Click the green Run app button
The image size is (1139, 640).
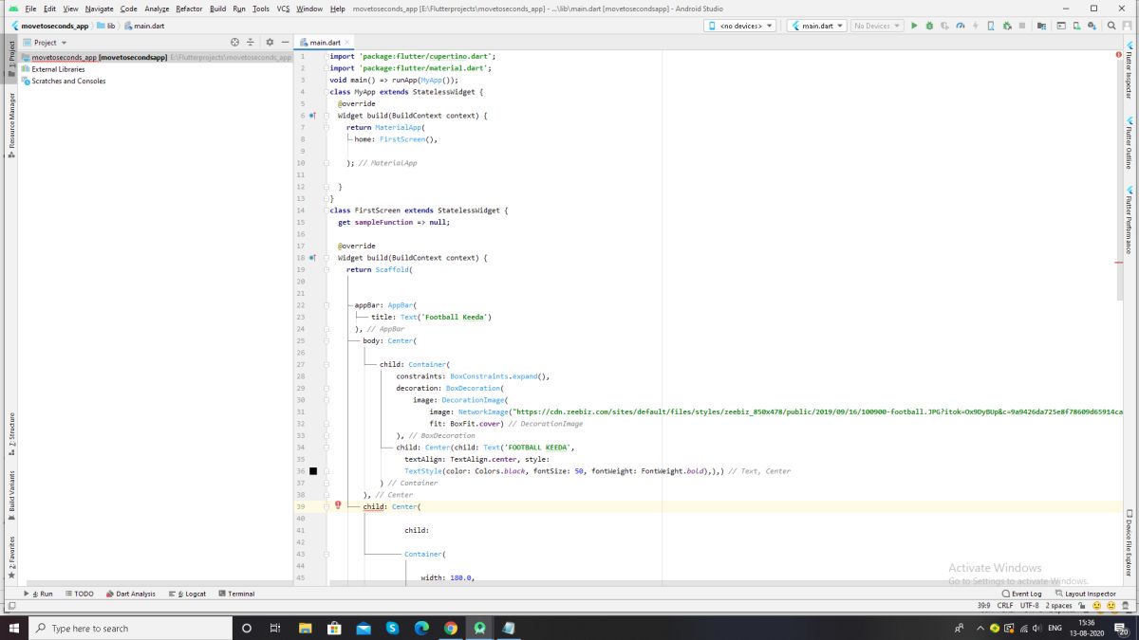click(x=914, y=26)
